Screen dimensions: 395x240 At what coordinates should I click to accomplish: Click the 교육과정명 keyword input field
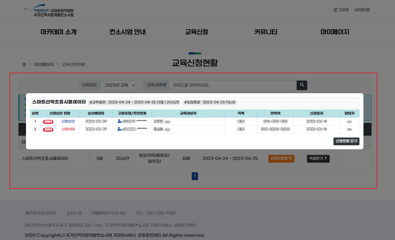point(233,85)
